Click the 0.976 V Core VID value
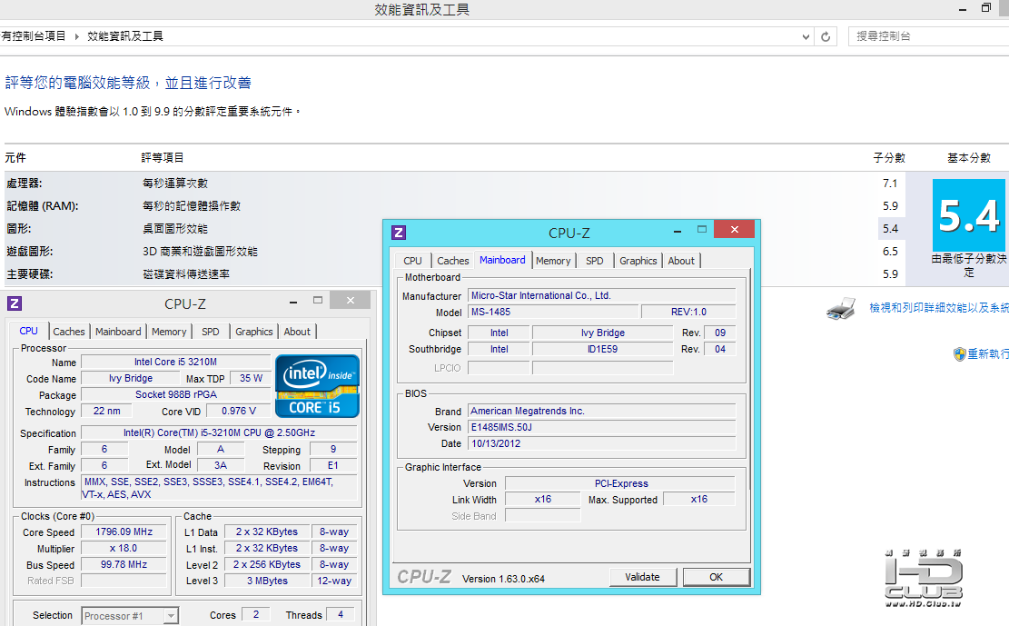Screen dimensions: 1009x626 [239, 411]
